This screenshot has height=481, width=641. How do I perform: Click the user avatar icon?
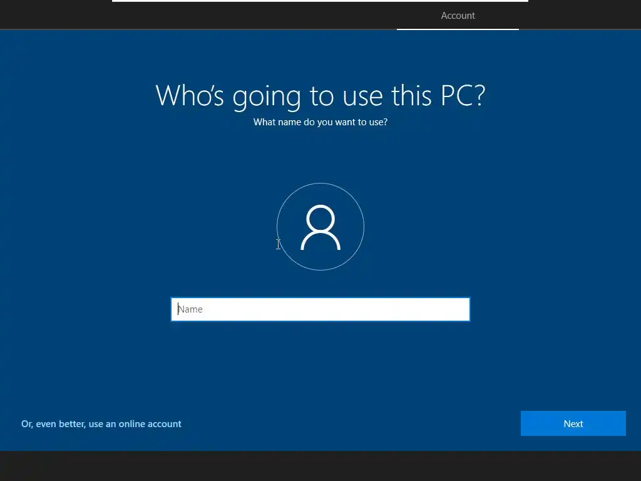[320, 227]
